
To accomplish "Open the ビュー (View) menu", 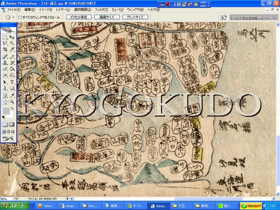I will click(118, 10).
